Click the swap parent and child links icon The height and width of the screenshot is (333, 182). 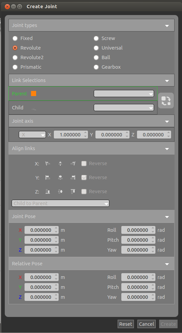(166, 101)
